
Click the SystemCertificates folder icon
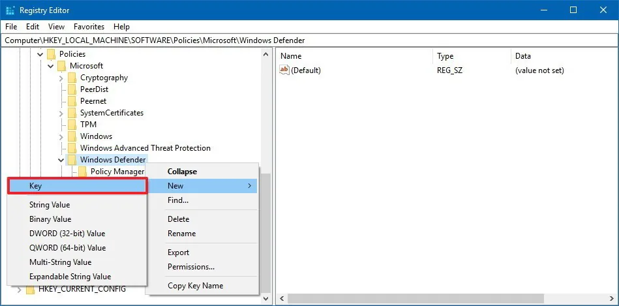pyautogui.click(x=72, y=113)
